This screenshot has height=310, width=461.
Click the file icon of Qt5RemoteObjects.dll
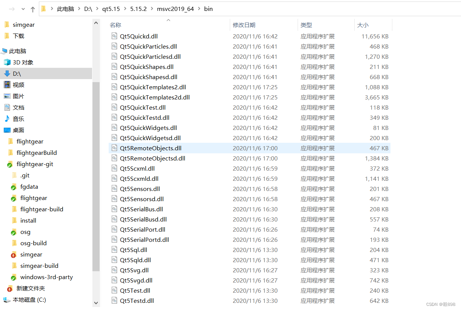coord(114,148)
